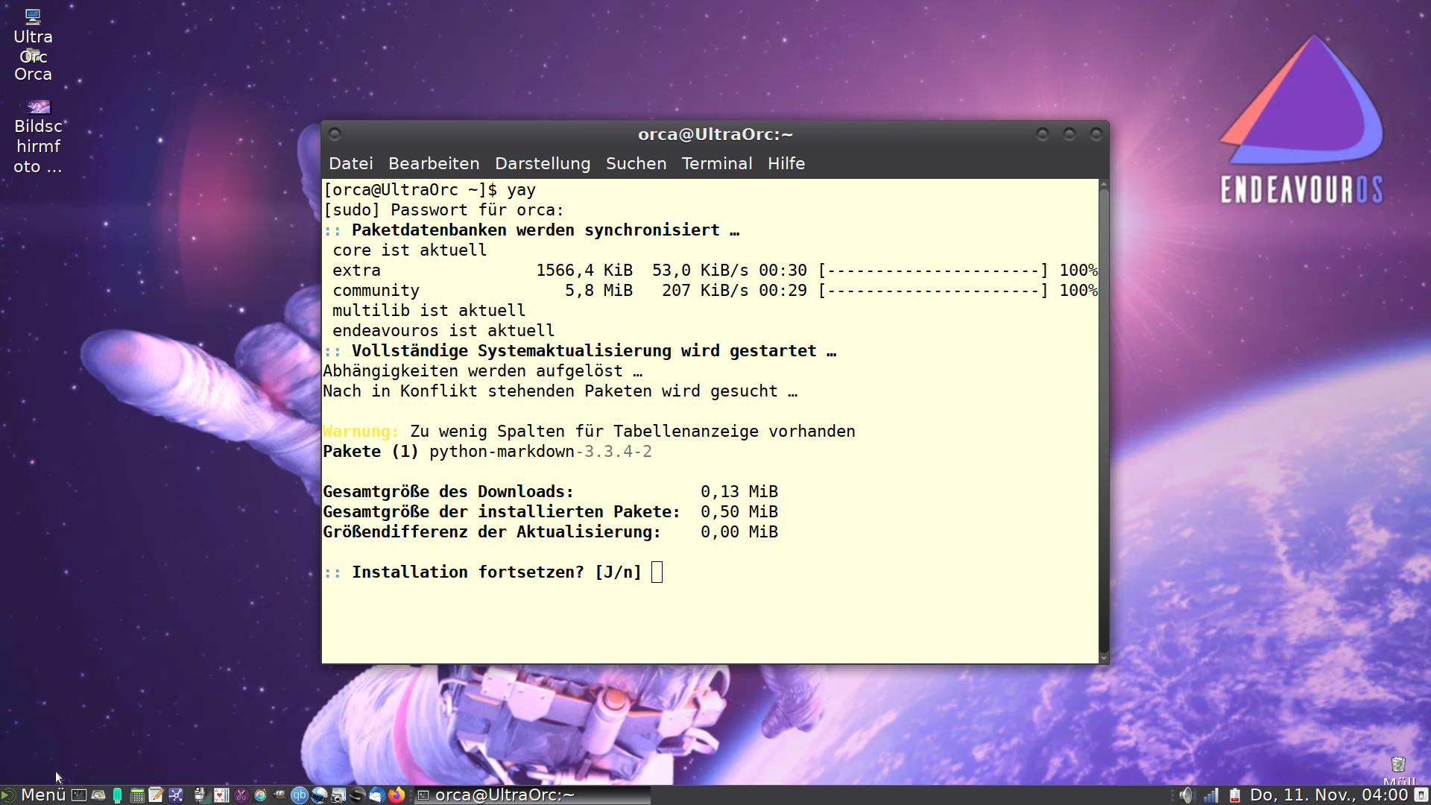Launch Firefox from the panel
This screenshot has width=1431, height=805.
pyautogui.click(x=397, y=795)
